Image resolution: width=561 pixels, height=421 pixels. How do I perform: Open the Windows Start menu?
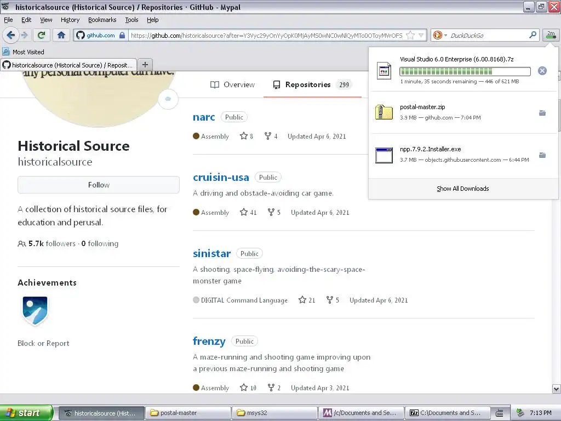pos(26,413)
